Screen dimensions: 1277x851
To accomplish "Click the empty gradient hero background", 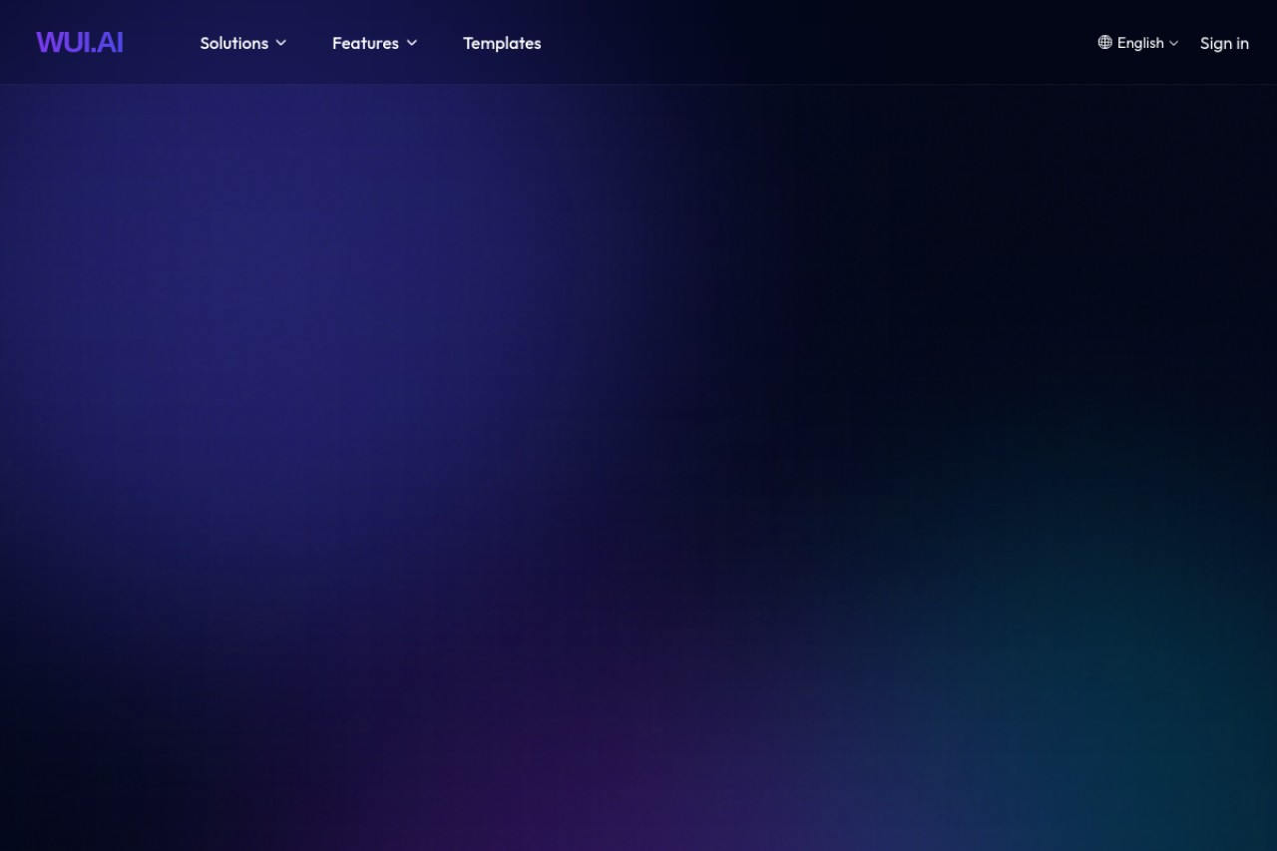I will [638, 468].
